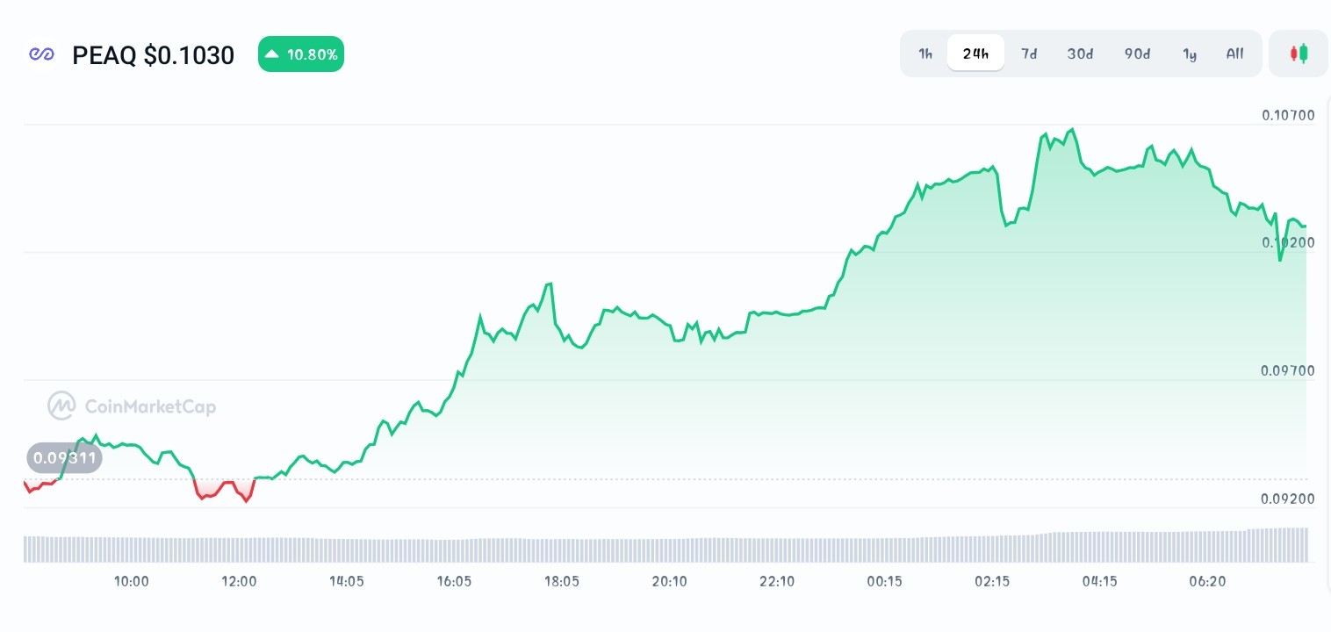Screen dimensions: 1331x632
Task: Click the 20:10 time axis label
Action: click(670, 581)
